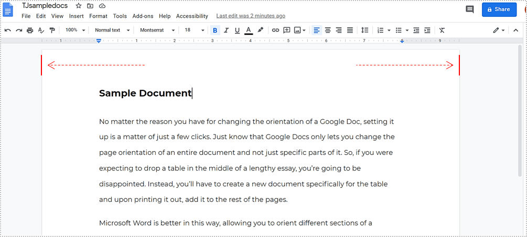Print the document using the printer icon
The image size is (527, 237).
pos(30,30)
